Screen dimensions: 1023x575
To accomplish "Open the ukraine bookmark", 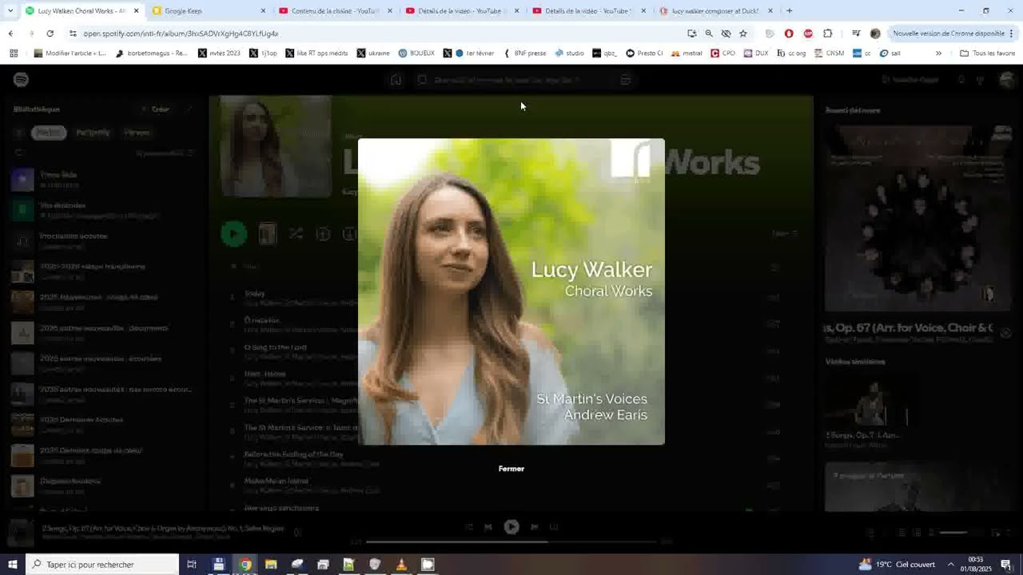I will pyautogui.click(x=373, y=54).
